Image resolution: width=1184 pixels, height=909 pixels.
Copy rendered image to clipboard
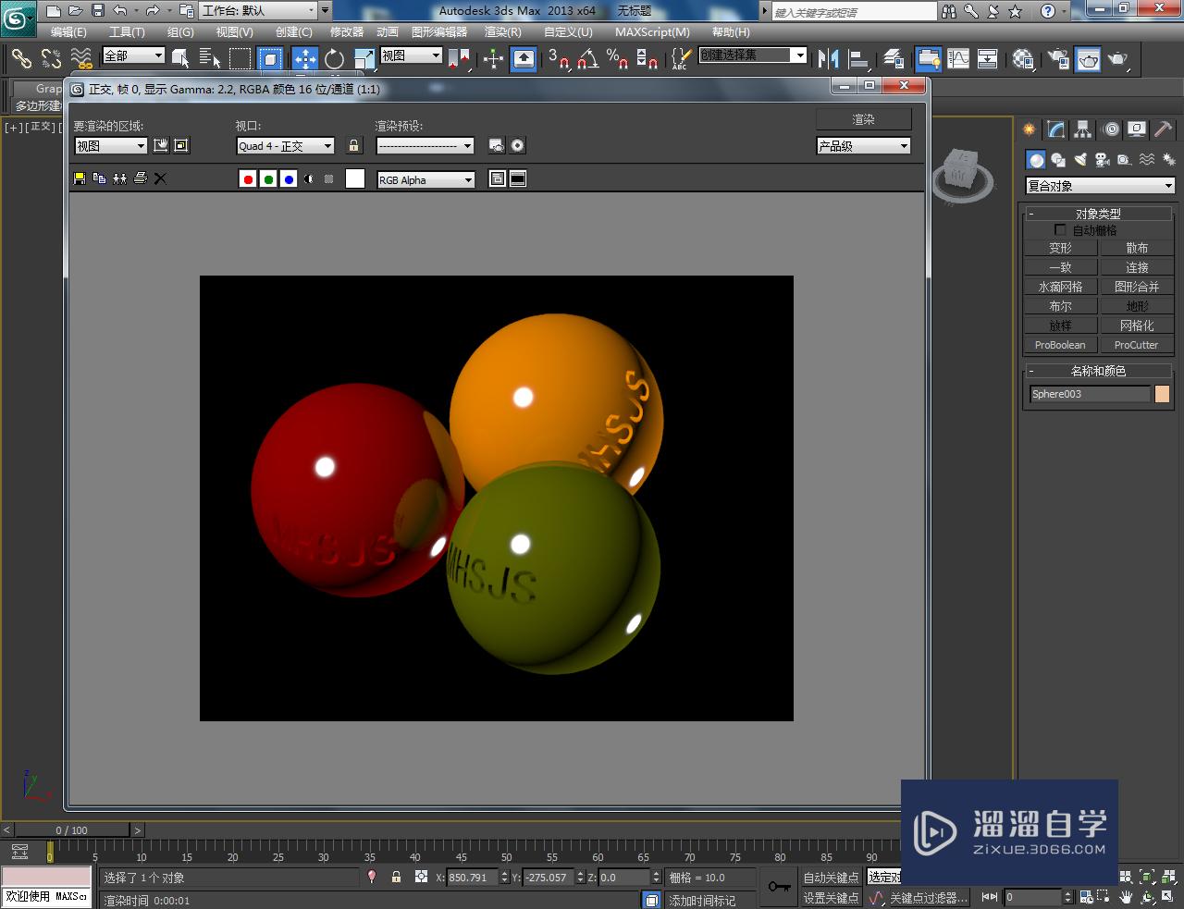[x=100, y=178]
